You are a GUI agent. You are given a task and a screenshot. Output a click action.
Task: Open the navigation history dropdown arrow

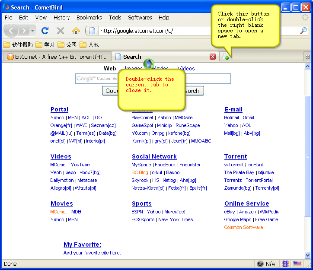32,31
